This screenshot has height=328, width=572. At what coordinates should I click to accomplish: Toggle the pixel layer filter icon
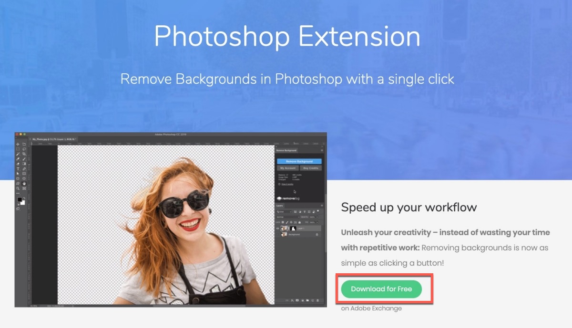tap(296, 212)
